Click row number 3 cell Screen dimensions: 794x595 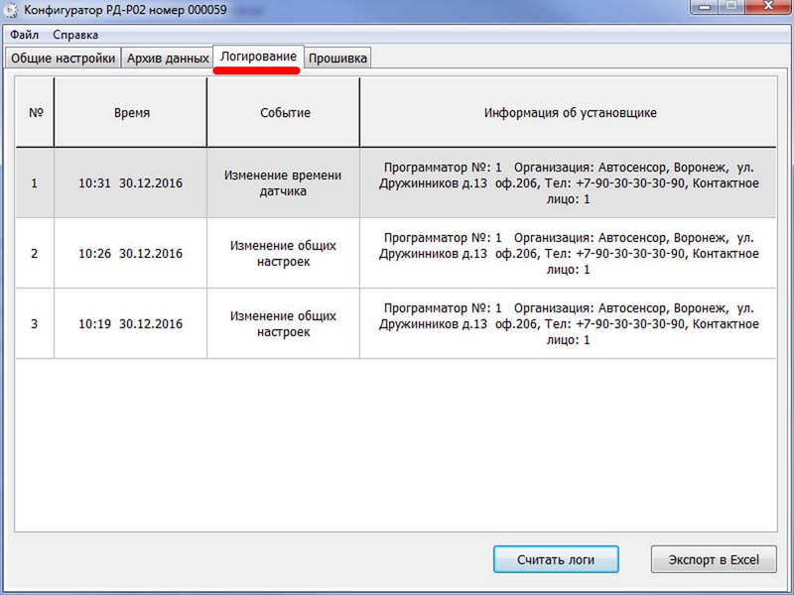[x=35, y=324]
